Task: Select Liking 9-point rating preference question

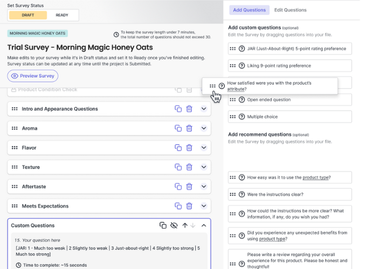Action: click(x=290, y=66)
